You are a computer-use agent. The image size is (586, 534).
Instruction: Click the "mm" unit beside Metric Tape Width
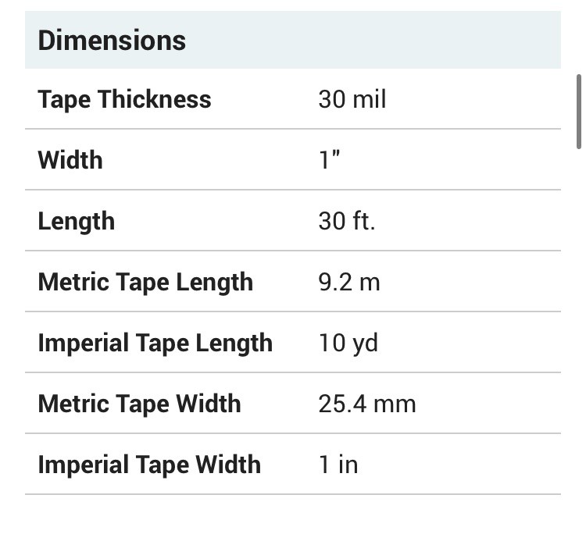click(397, 404)
